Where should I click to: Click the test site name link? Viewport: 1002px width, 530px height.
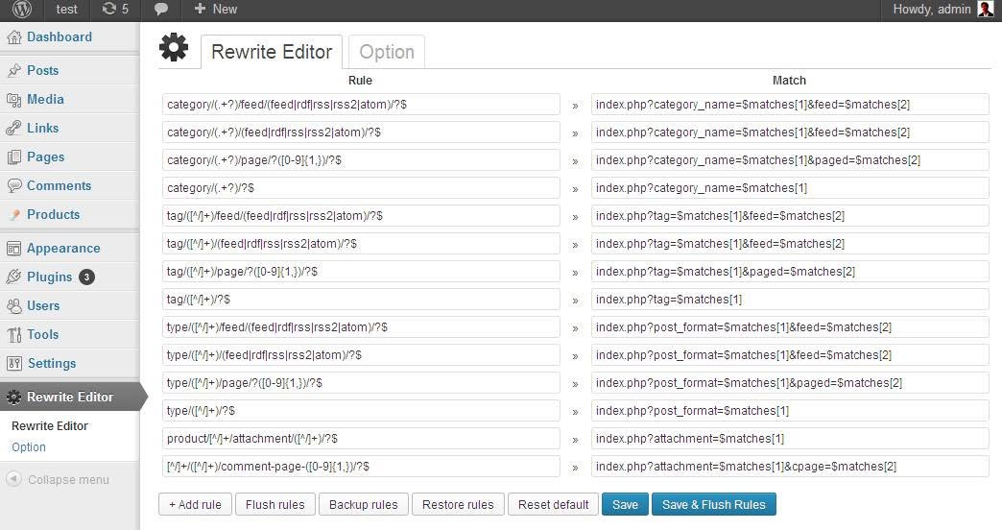pos(66,9)
